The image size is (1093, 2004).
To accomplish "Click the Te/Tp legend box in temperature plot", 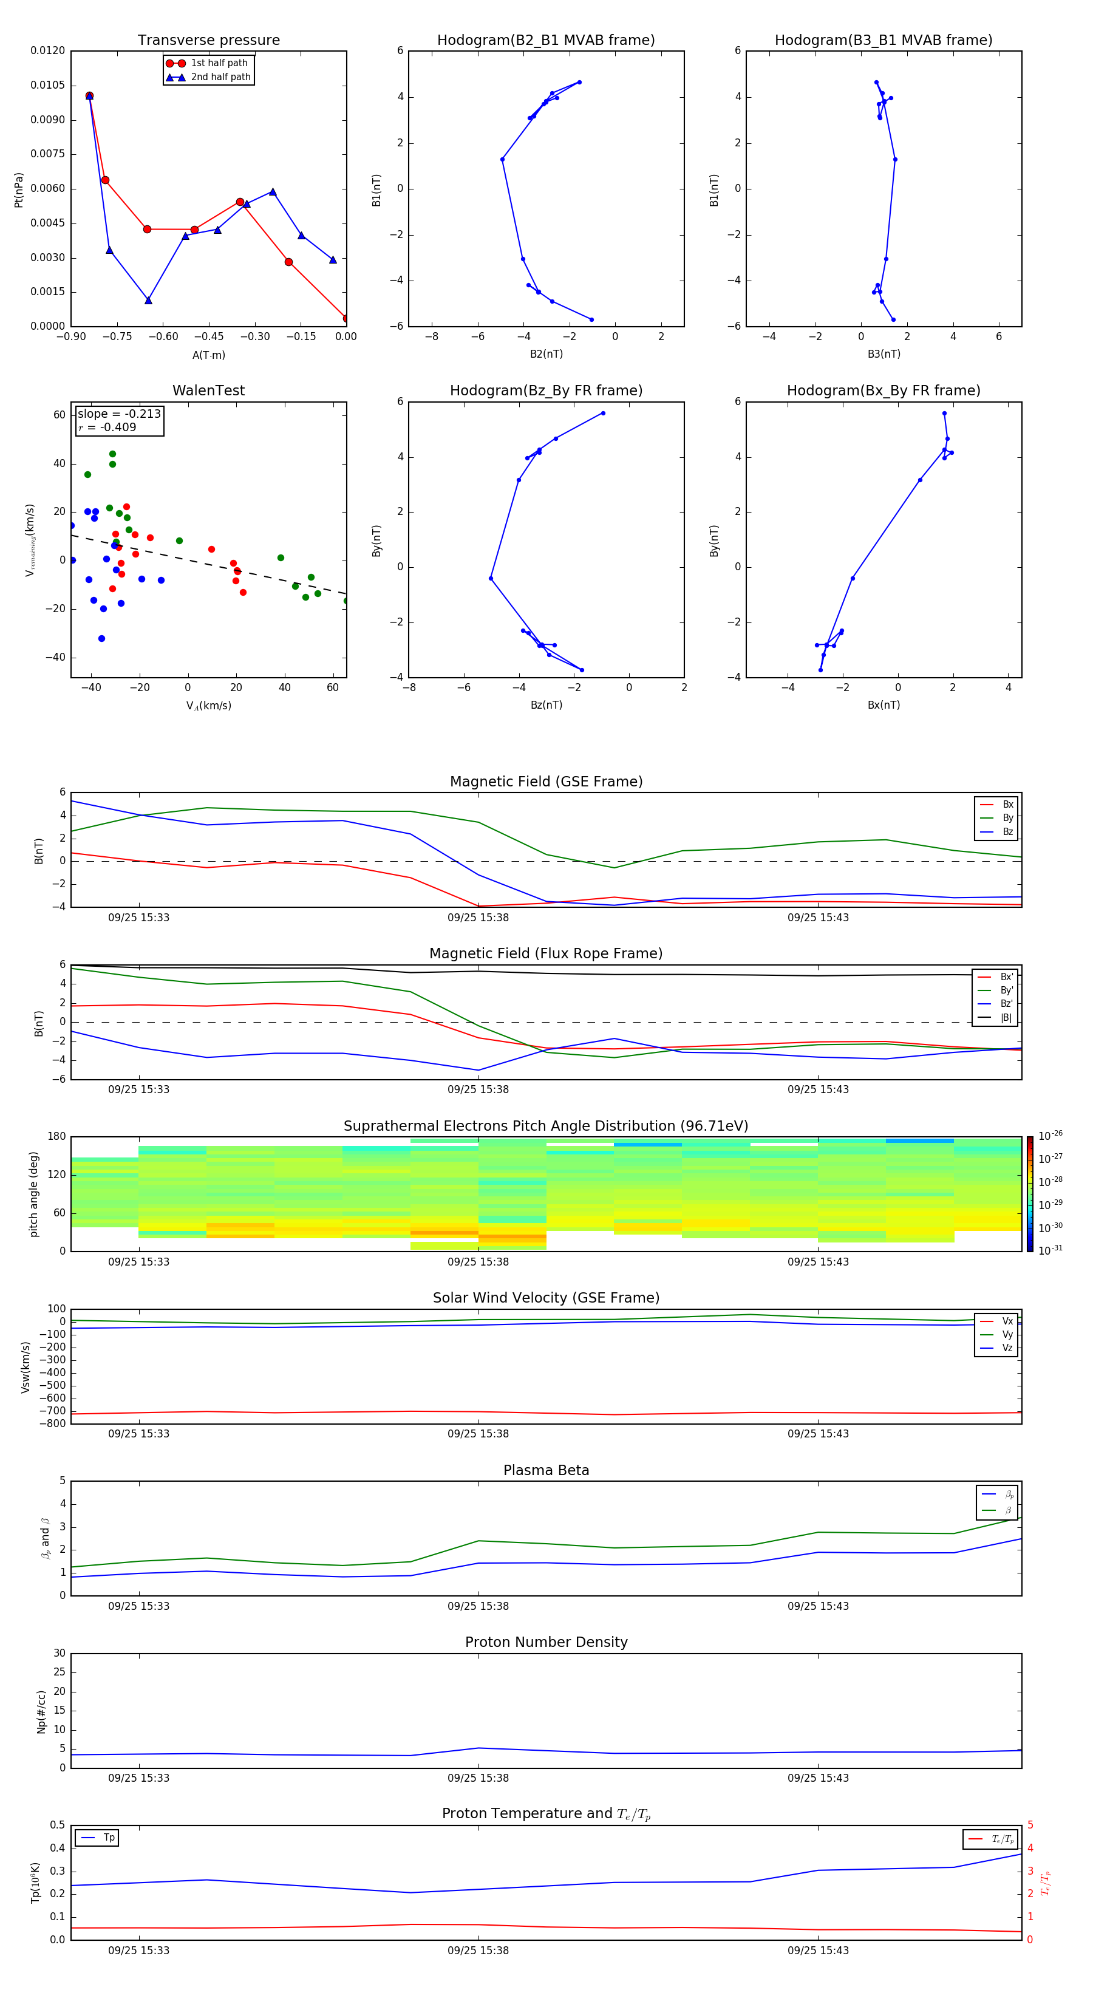I will [990, 1839].
